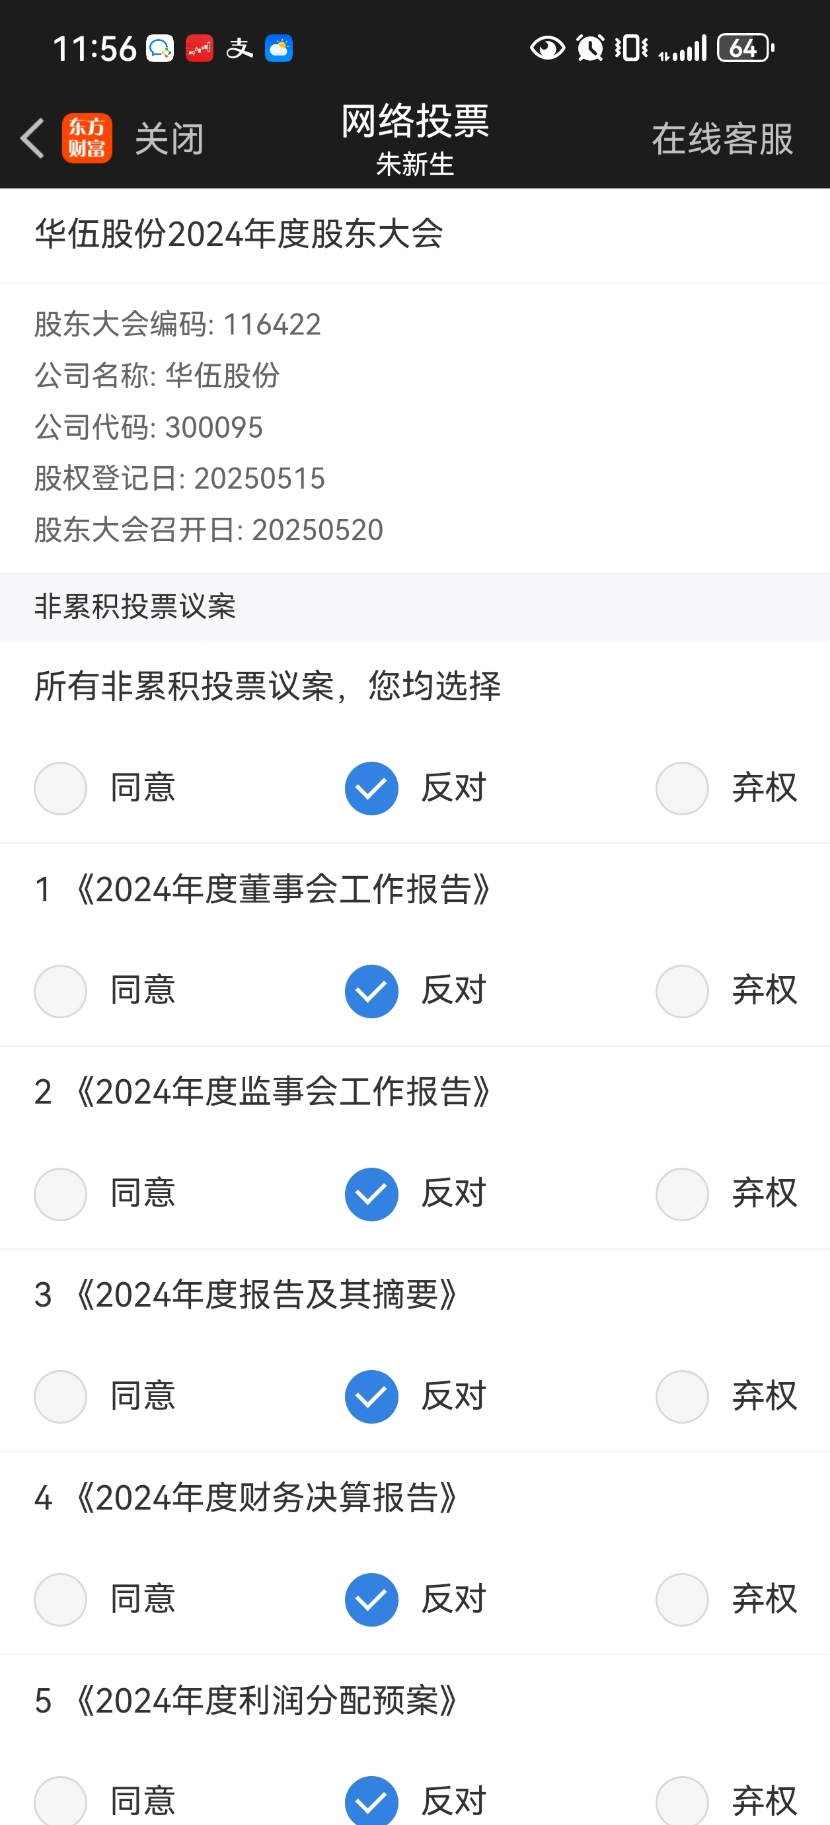
Task: Tap the 网络投票 page title
Action: click(x=415, y=120)
